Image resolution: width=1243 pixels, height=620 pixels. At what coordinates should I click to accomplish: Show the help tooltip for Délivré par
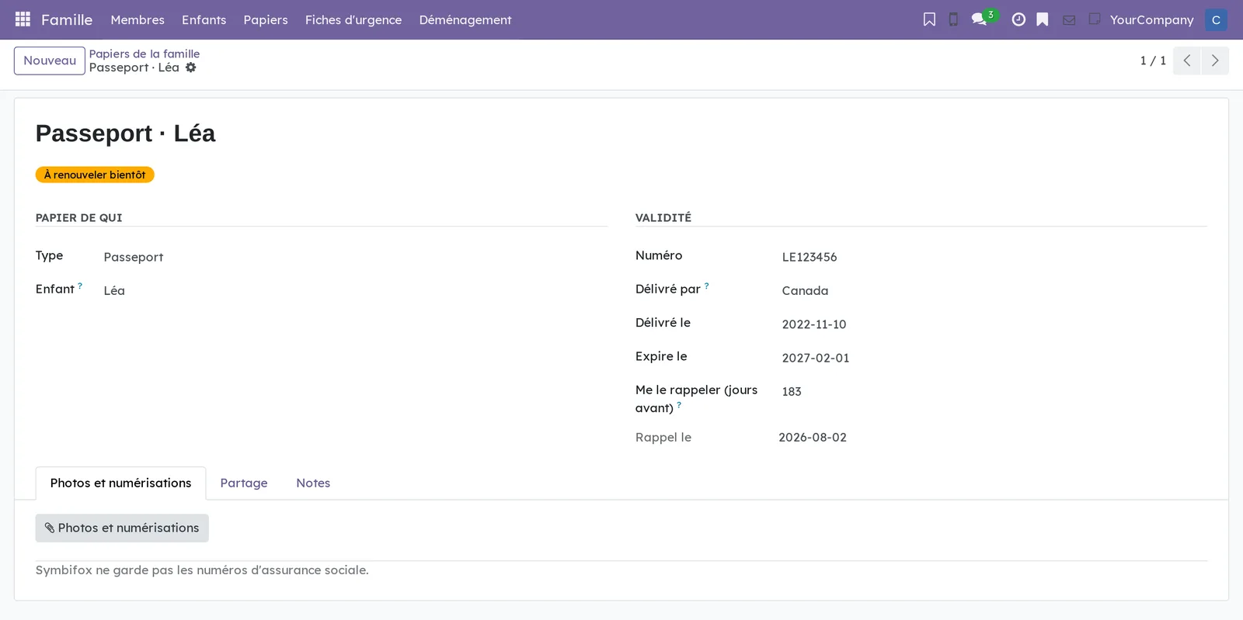(706, 286)
